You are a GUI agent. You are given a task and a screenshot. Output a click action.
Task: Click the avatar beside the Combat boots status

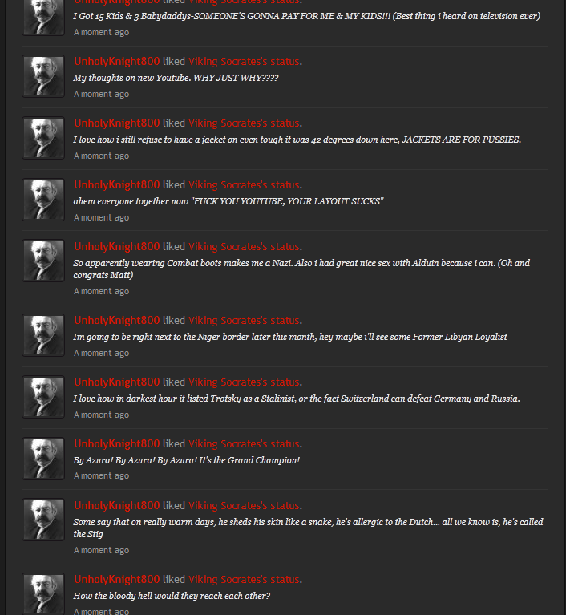(x=43, y=261)
